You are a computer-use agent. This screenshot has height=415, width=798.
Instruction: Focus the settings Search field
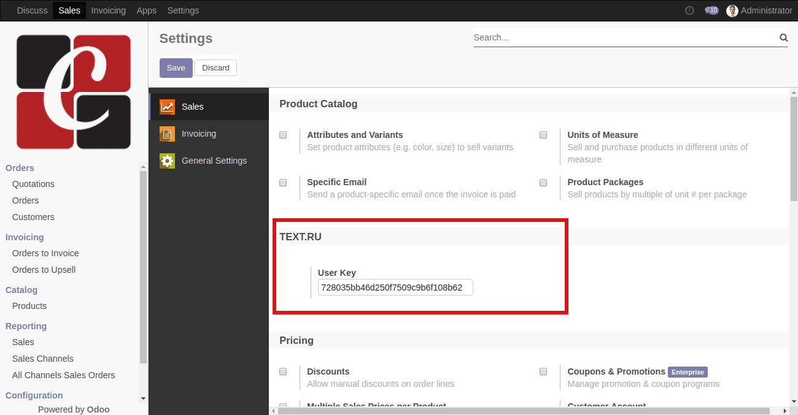pos(626,37)
